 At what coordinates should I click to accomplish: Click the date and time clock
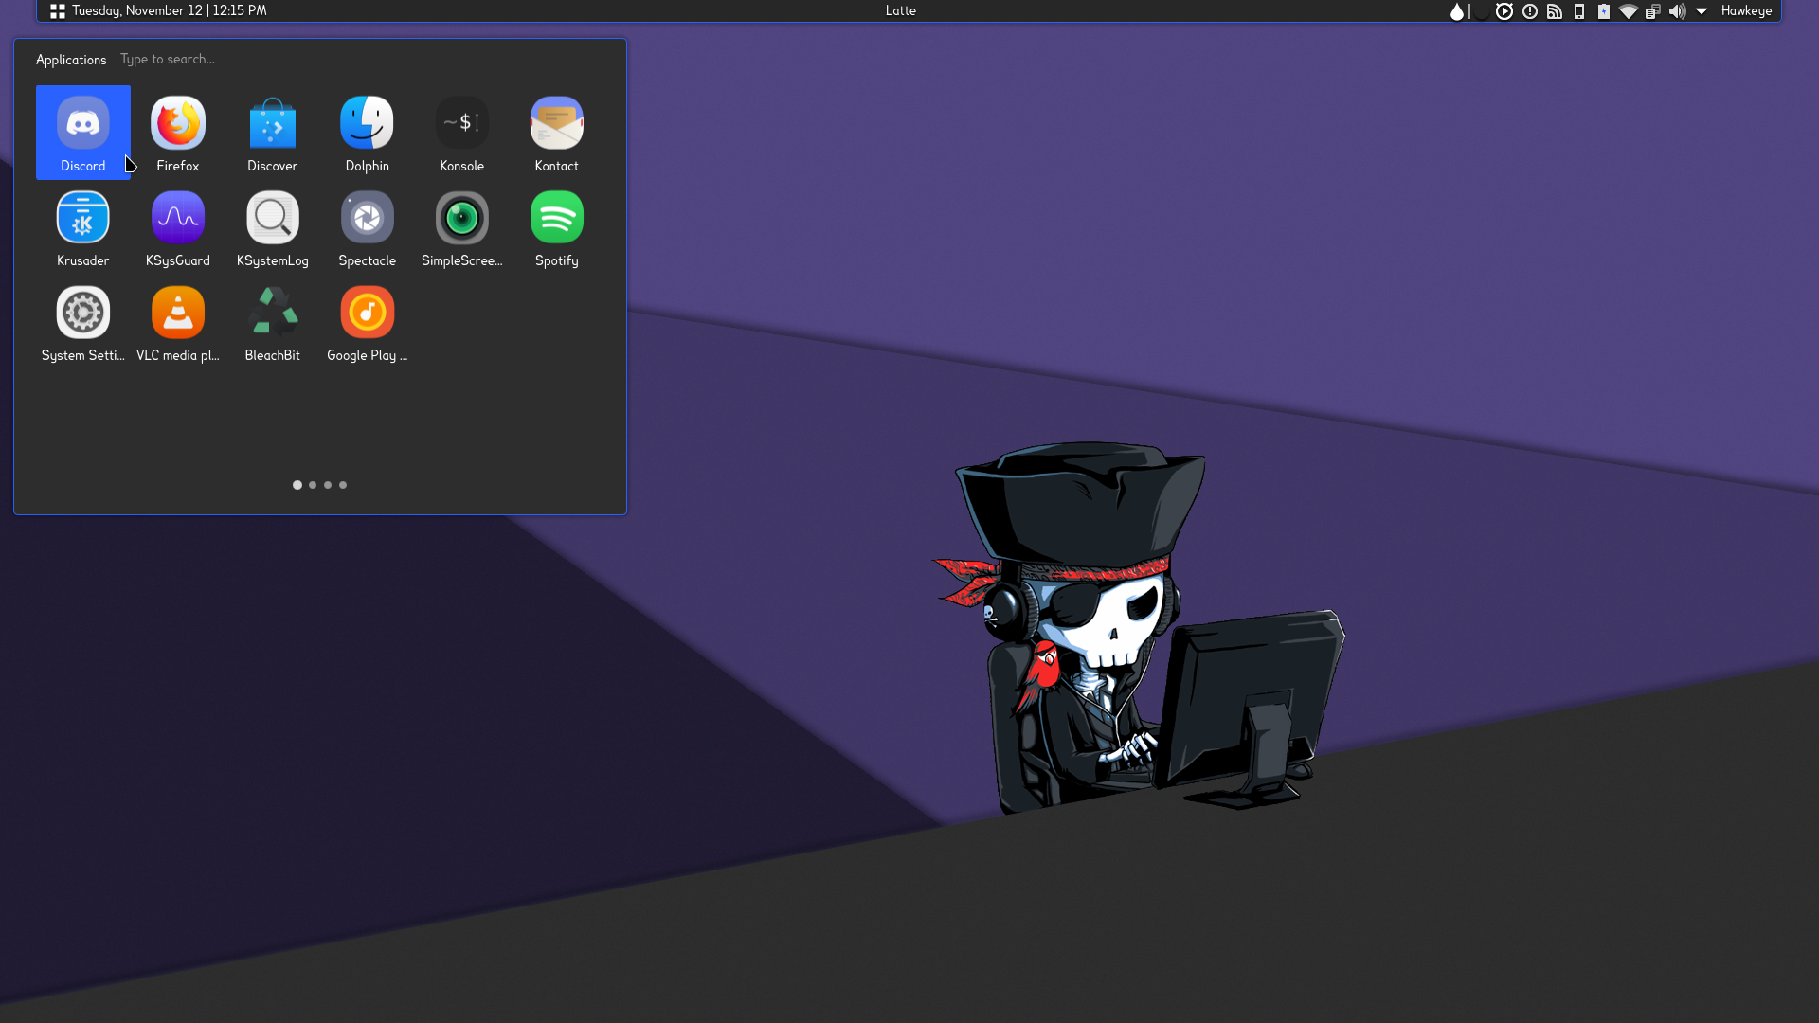[170, 10]
